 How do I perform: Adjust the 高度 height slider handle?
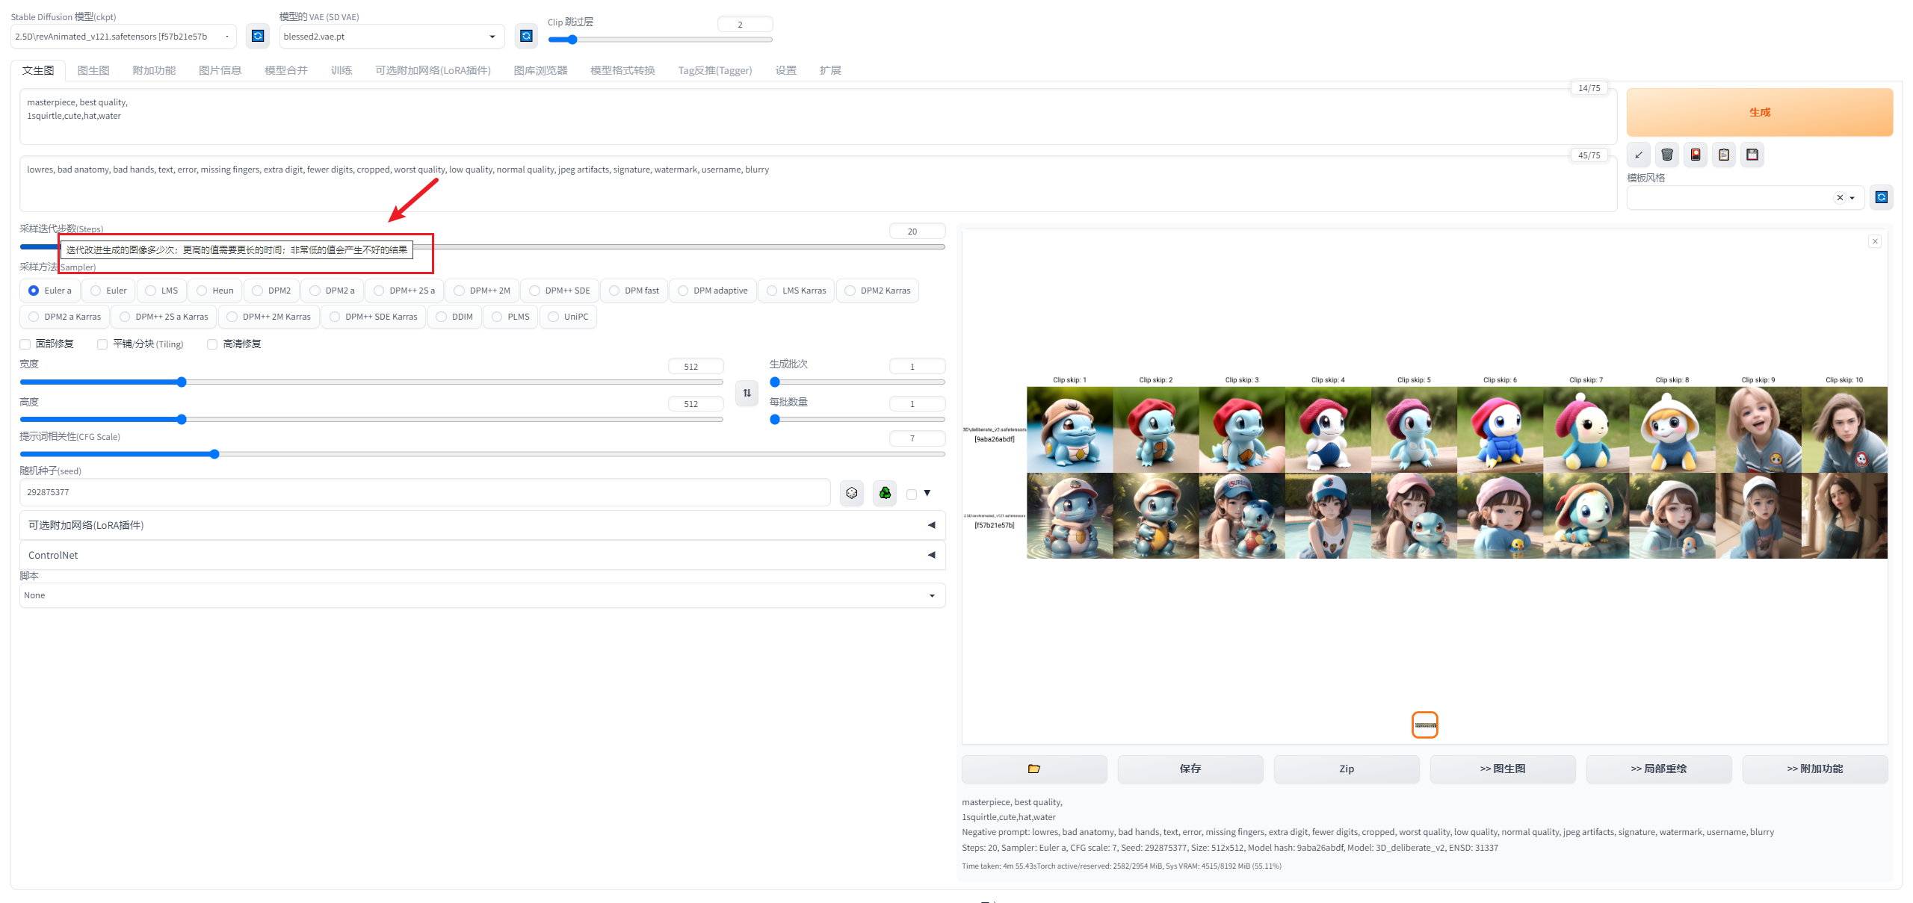[x=182, y=419]
